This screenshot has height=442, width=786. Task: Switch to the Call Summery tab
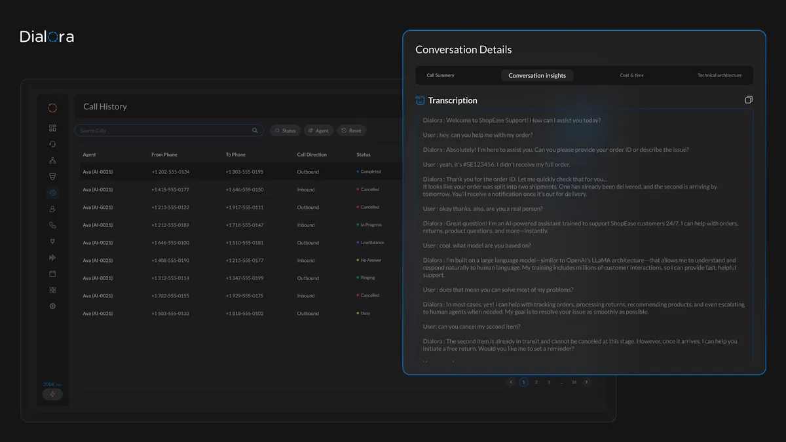coord(440,75)
